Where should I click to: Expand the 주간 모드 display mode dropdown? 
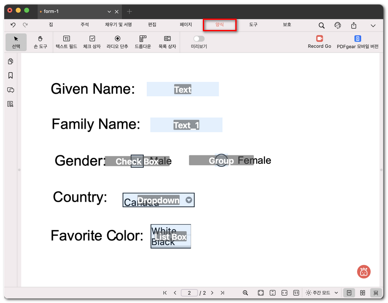point(336,293)
